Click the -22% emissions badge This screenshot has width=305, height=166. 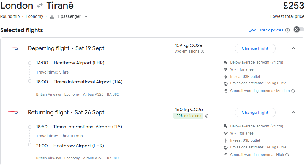coord(188,116)
